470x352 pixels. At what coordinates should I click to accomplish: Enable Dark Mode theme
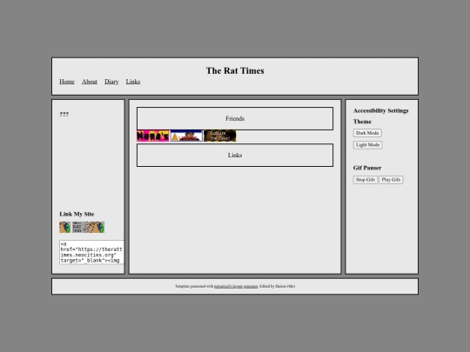[367, 133]
